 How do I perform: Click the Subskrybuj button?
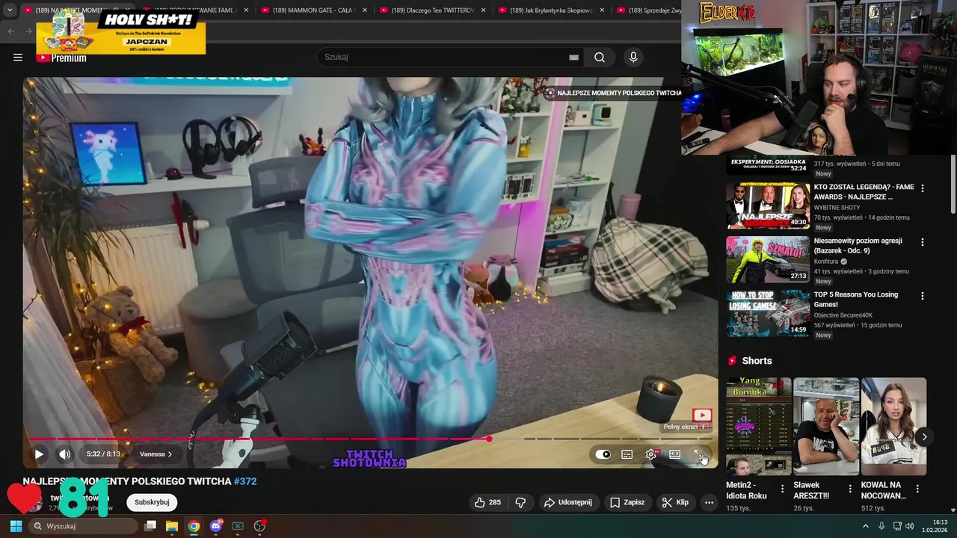click(152, 502)
